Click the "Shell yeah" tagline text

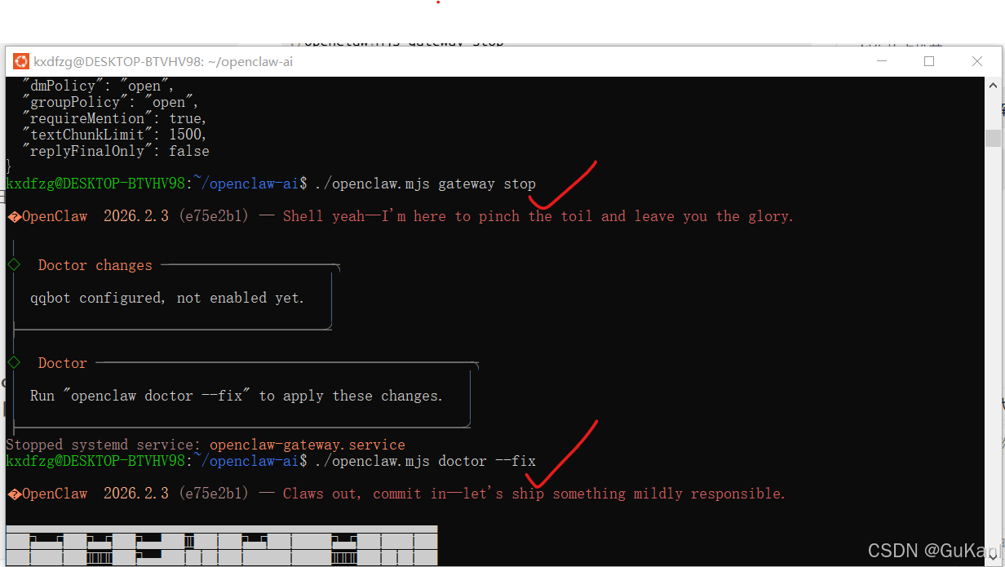[538, 216]
